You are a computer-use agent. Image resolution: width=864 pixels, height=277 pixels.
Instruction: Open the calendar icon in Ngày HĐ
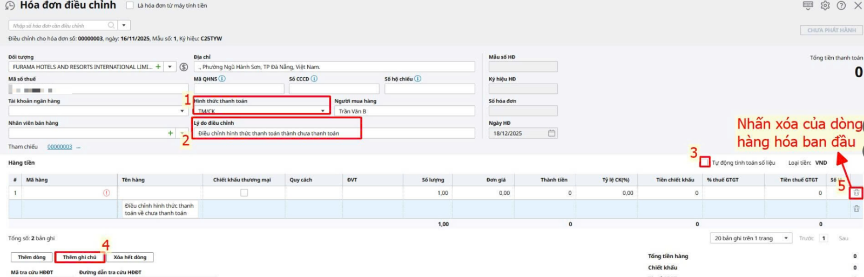[551, 133]
